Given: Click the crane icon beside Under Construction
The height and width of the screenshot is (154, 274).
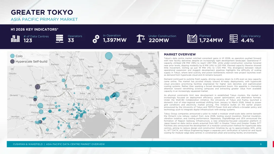Looking at the screenshot, I should (x=141, y=38).
